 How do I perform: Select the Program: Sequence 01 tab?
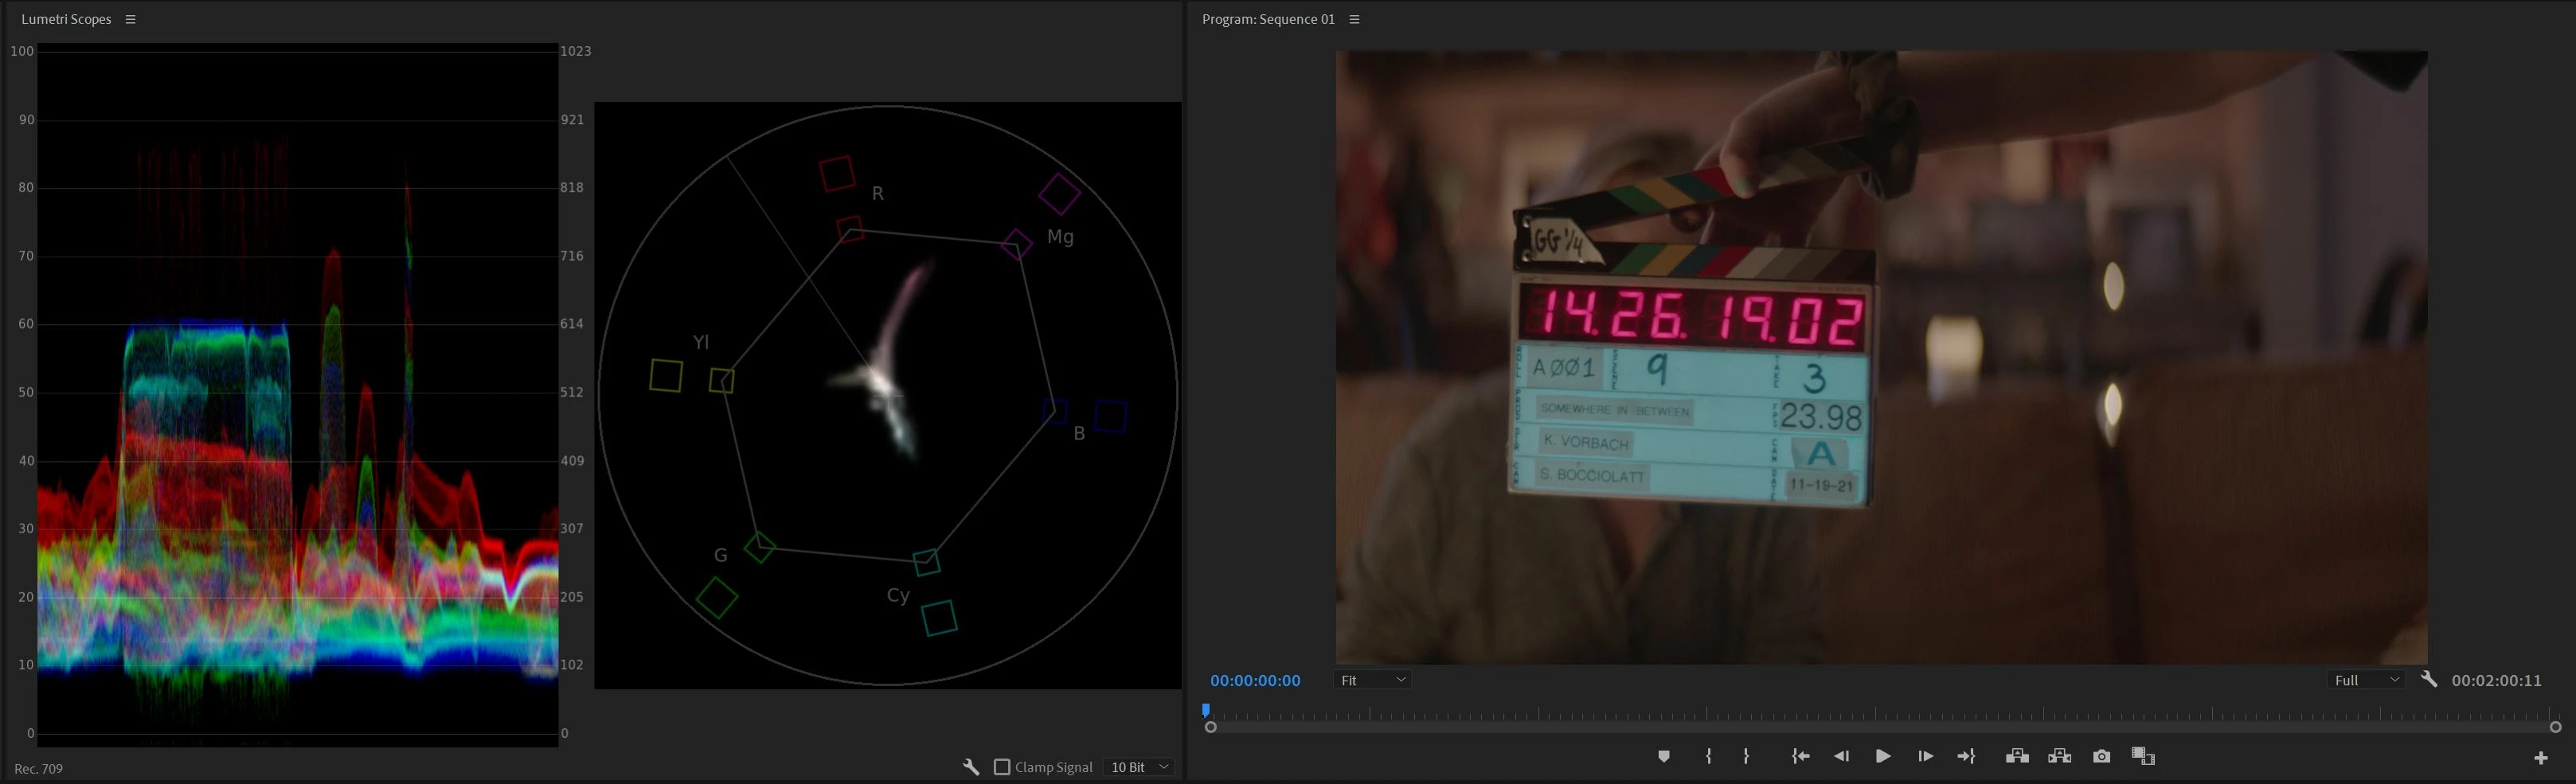pyautogui.click(x=1268, y=19)
